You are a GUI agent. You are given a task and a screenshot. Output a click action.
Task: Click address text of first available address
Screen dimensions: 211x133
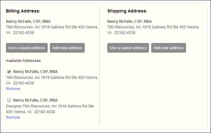[x=52, y=78]
